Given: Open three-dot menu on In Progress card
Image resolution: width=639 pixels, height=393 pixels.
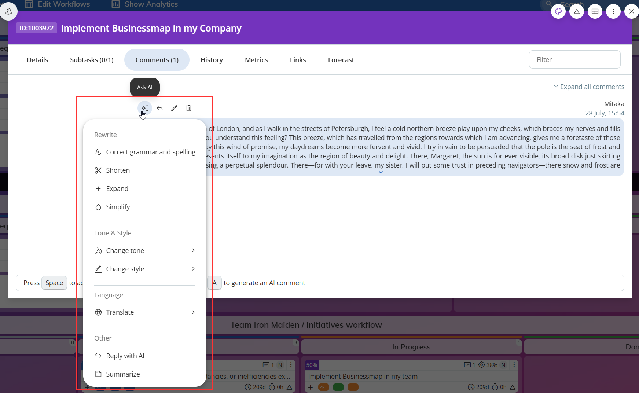Looking at the screenshot, I should [514, 365].
